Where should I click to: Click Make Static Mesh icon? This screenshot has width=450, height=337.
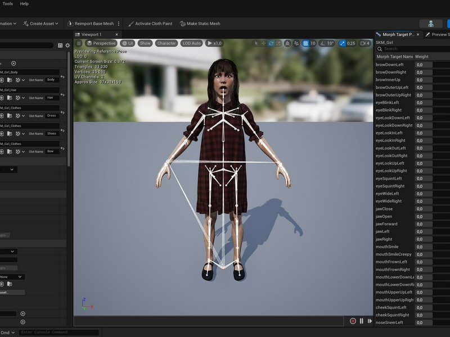click(x=182, y=24)
